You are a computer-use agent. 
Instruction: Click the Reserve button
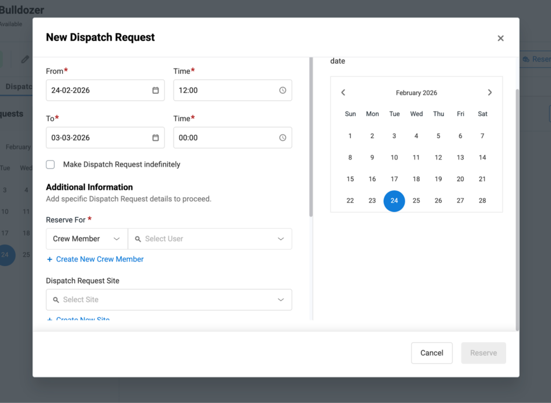[483, 353]
